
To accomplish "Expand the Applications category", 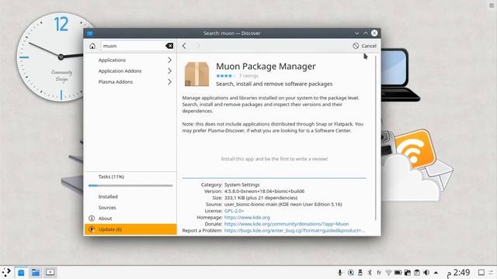I will pos(169,60).
